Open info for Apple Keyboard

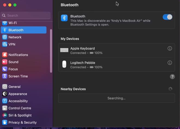point(170,49)
